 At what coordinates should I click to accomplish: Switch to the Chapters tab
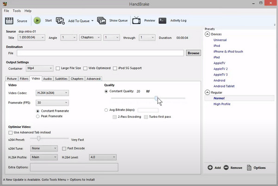pos(77,79)
